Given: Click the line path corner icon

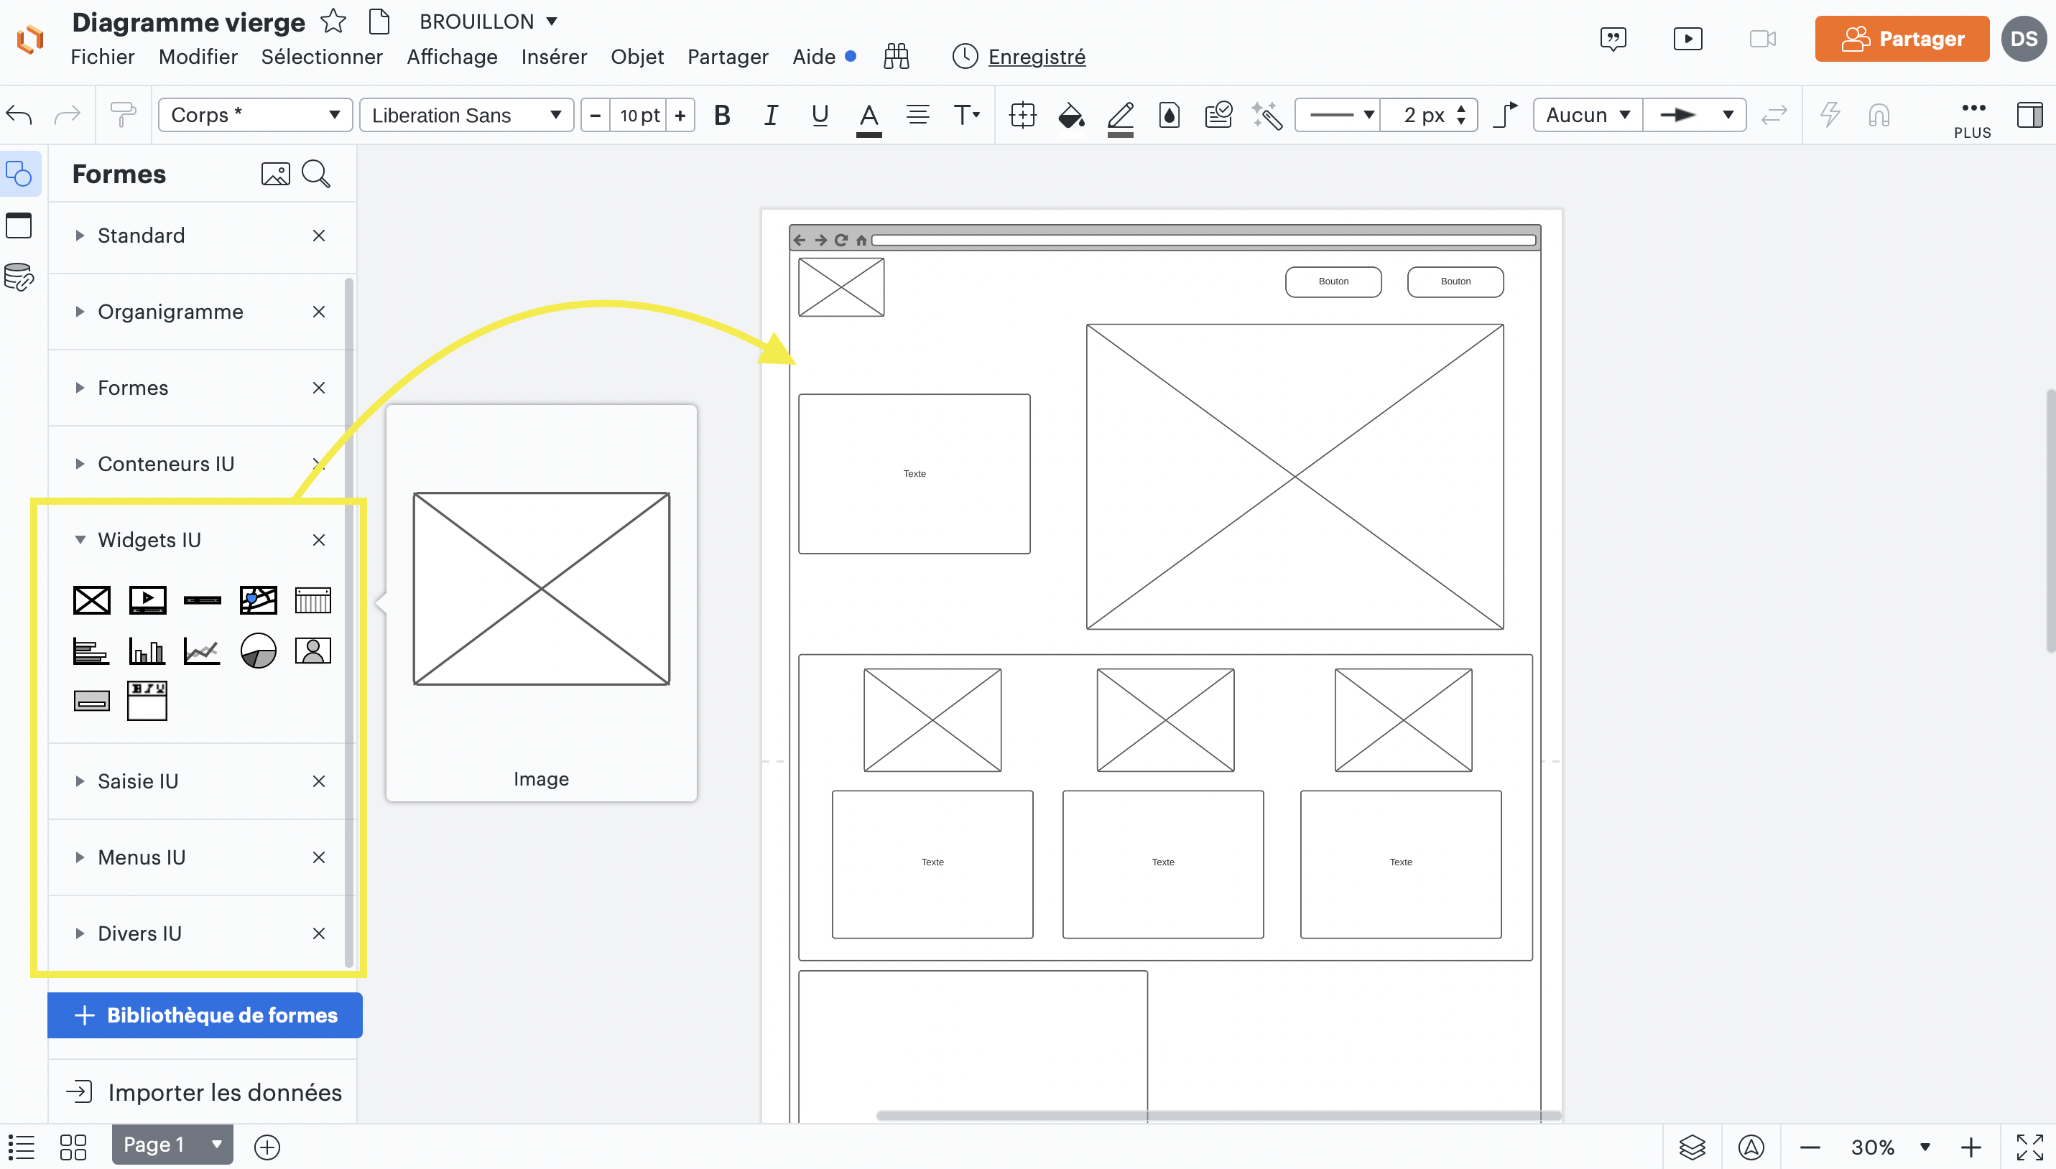Looking at the screenshot, I should click(1506, 115).
